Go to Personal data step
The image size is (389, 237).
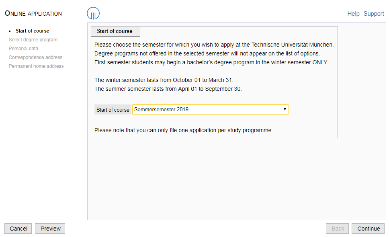(x=23, y=49)
